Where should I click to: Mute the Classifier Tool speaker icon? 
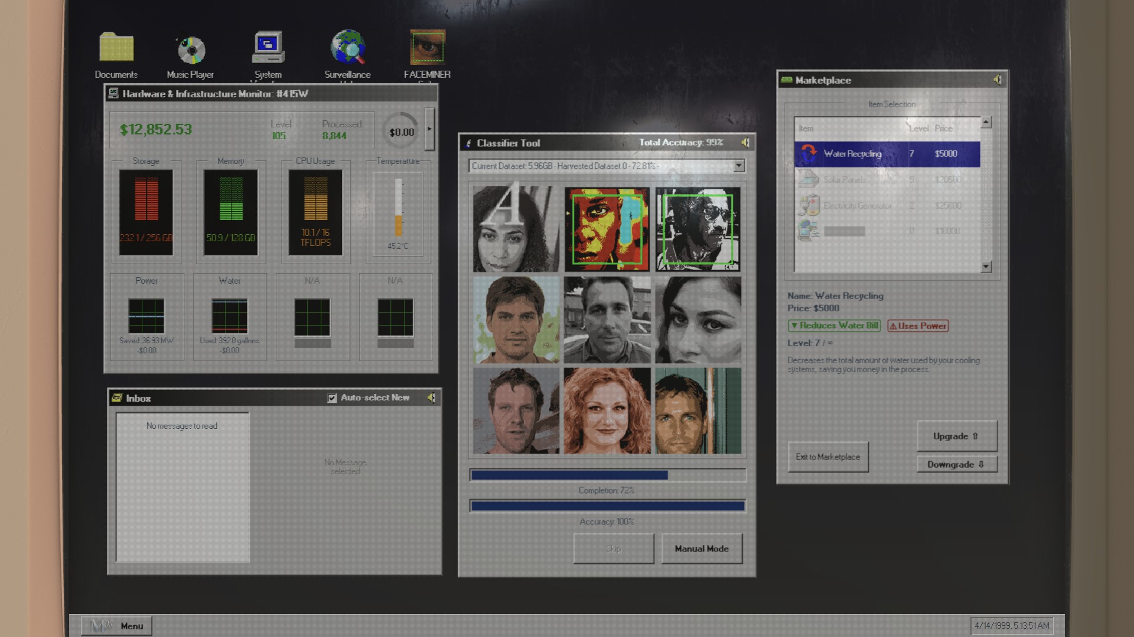(x=745, y=143)
